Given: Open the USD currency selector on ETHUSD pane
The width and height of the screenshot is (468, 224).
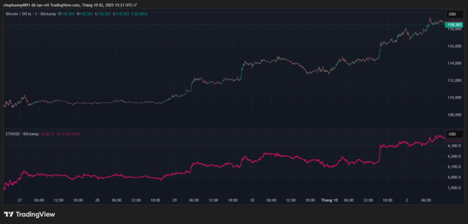Looking at the screenshot, I should [x=452, y=134].
